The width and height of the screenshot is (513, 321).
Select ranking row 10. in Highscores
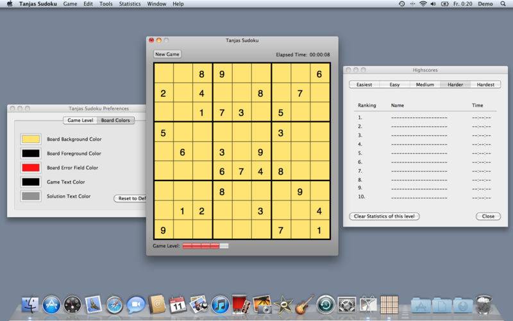(x=425, y=197)
